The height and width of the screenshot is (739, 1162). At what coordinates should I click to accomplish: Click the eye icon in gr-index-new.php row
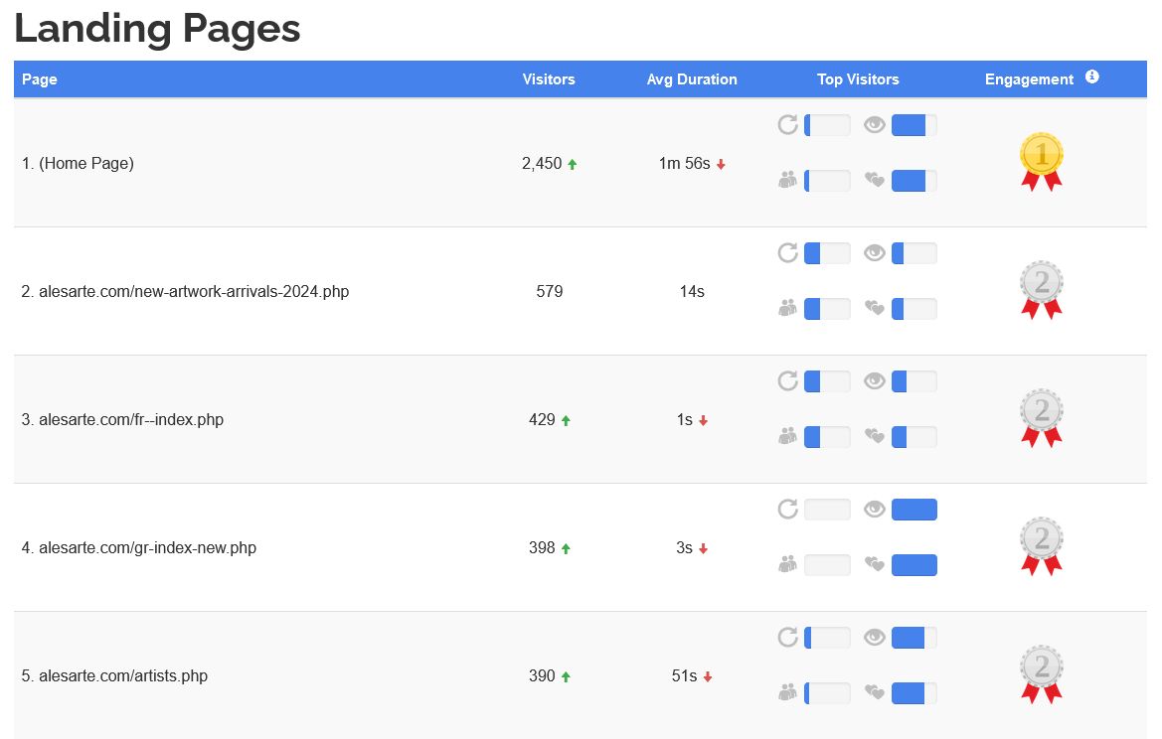pos(875,510)
